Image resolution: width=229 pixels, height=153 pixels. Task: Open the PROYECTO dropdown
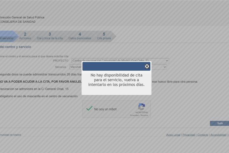pos(120,61)
